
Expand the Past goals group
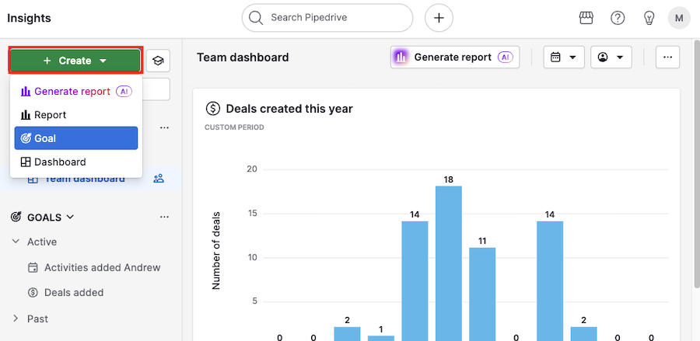tap(16, 318)
